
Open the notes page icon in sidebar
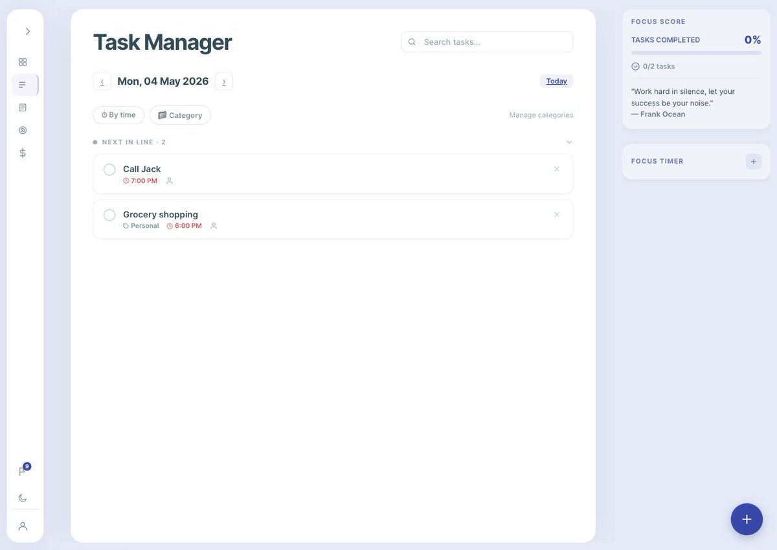23,107
